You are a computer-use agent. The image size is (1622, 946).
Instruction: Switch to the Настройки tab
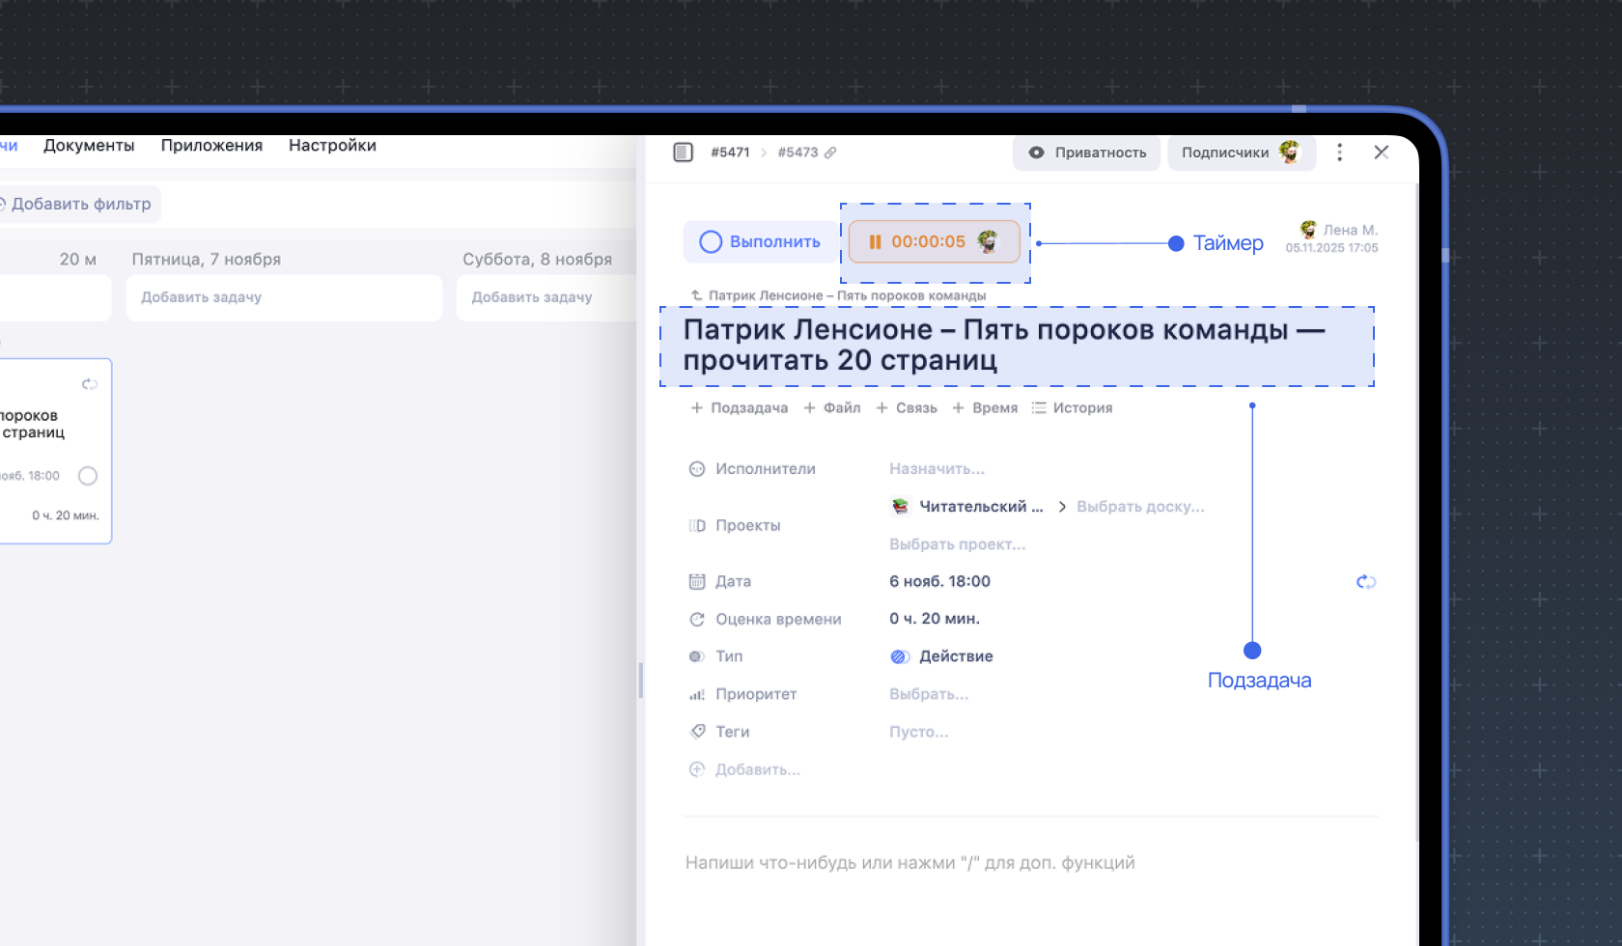click(332, 146)
